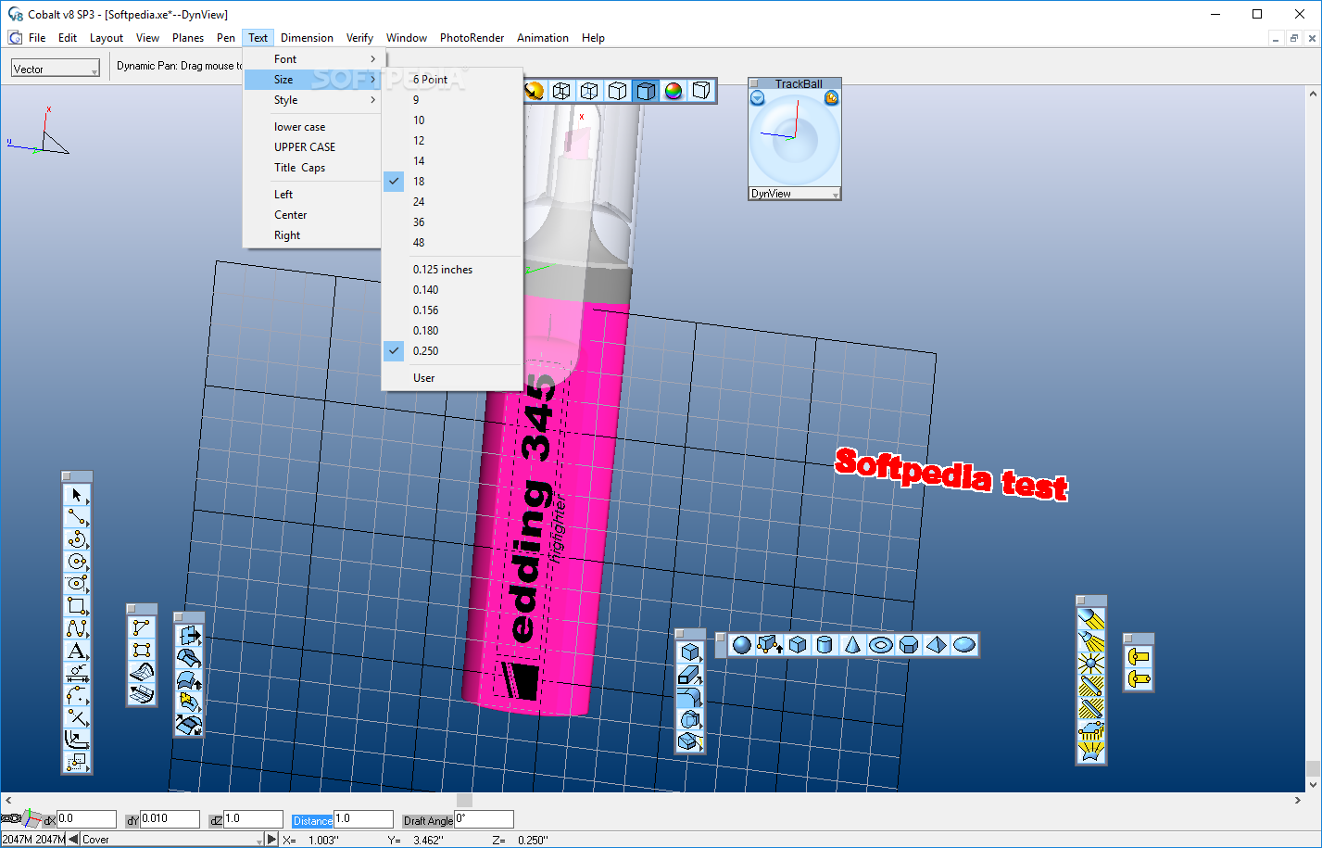This screenshot has height=848, width=1322.
Task: Select the boolean solids tool
Action: point(689,719)
